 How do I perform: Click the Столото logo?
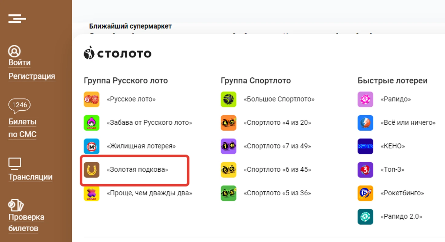[117, 53]
